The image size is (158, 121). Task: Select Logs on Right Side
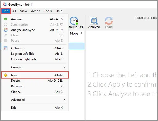coord(35,59)
